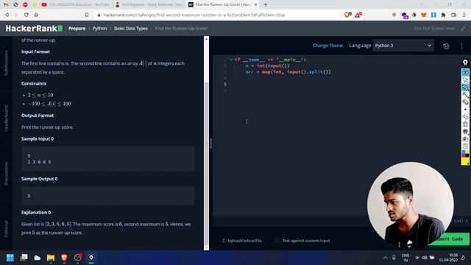Go to Prepare breadcrumb
Viewport: 471px width, 265px height.
point(77,28)
